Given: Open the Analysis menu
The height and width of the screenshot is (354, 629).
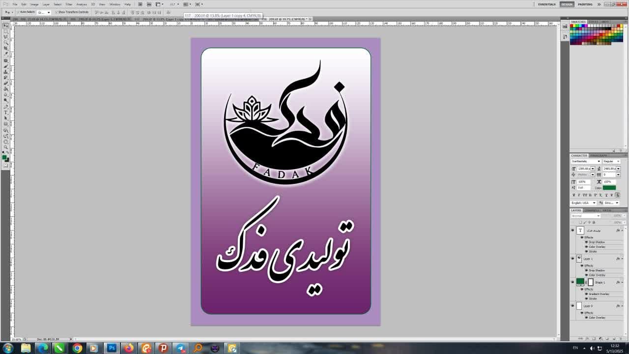Looking at the screenshot, I should pyautogui.click(x=82, y=4).
